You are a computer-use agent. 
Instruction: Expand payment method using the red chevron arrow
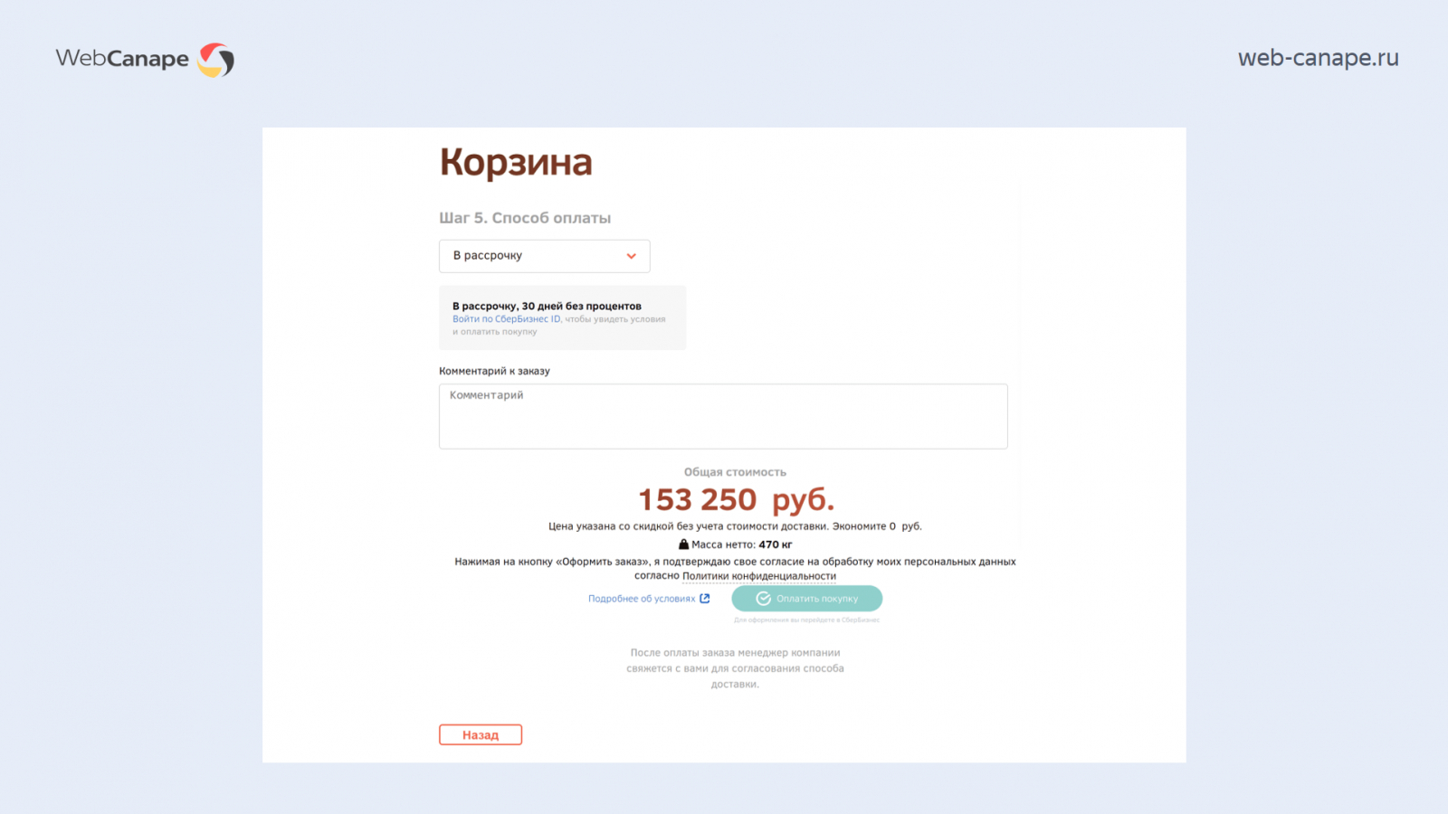[631, 256]
